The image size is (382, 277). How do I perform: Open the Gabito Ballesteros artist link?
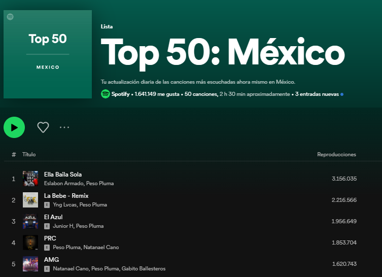pyautogui.click(x=144, y=268)
